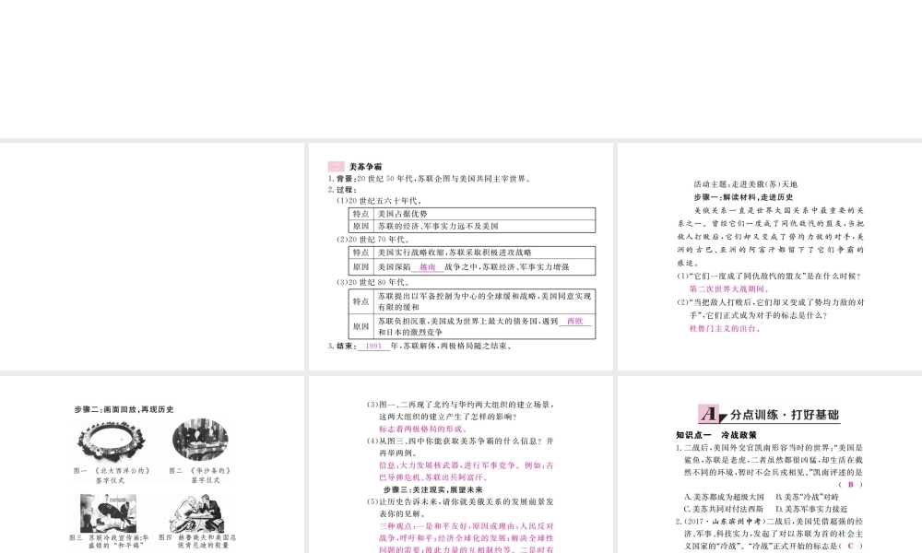This screenshot has height=553, width=922.
Task: Click '知识点一 冷战政策' heading
Action: tap(716, 435)
